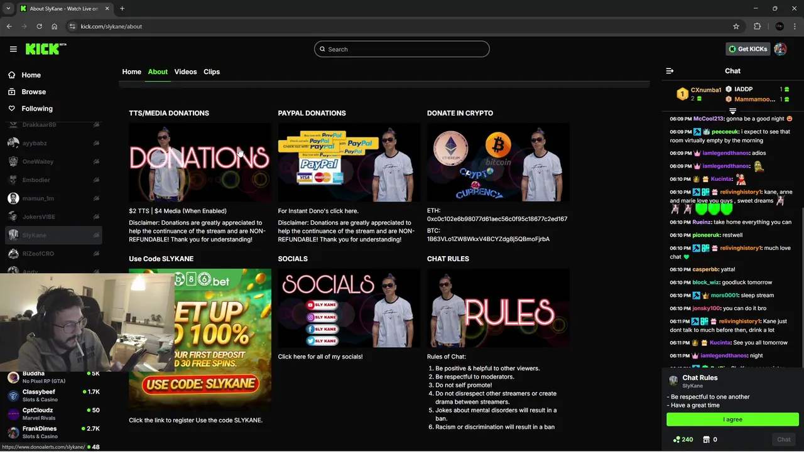Image resolution: width=804 pixels, height=452 pixels.
Task: Open the KICKs balance 240 icon
Action: click(x=683, y=439)
